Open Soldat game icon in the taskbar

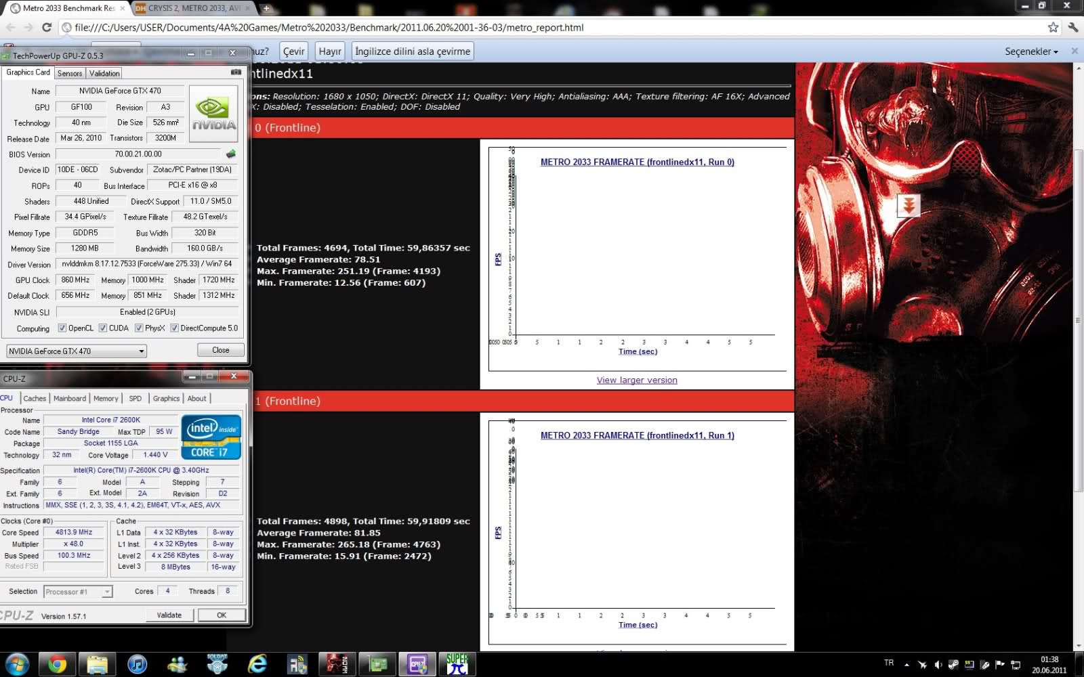pos(217,664)
